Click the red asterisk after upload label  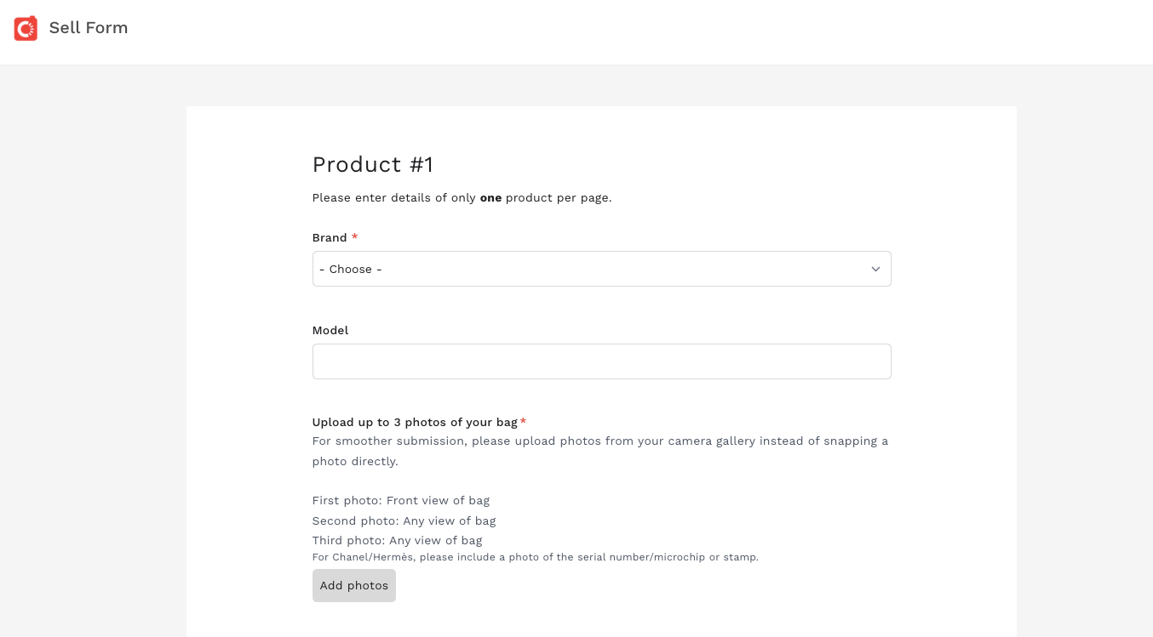click(523, 422)
